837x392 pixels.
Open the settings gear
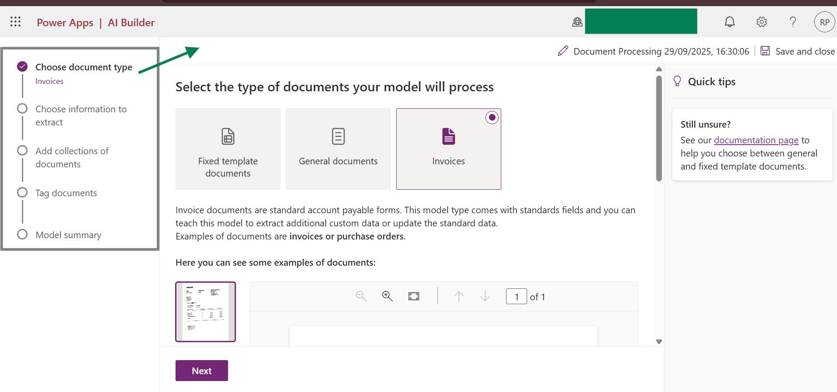click(x=761, y=22)
